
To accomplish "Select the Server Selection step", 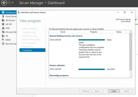I will 29,43.
